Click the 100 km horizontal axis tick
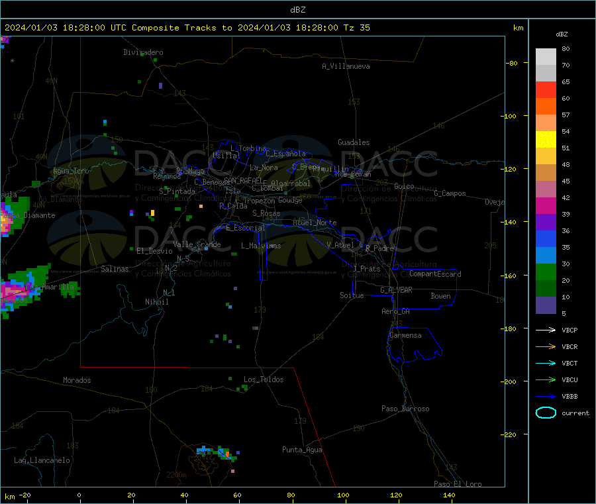 (x=343, y=495)
